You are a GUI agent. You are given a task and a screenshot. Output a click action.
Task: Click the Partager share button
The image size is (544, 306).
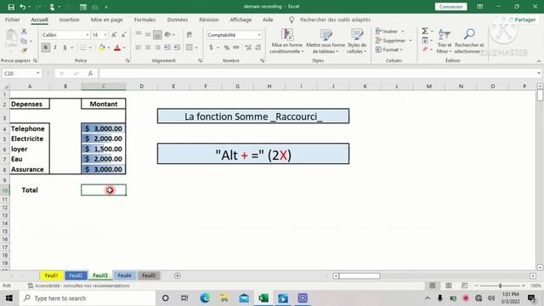click(x=521, y=20)
